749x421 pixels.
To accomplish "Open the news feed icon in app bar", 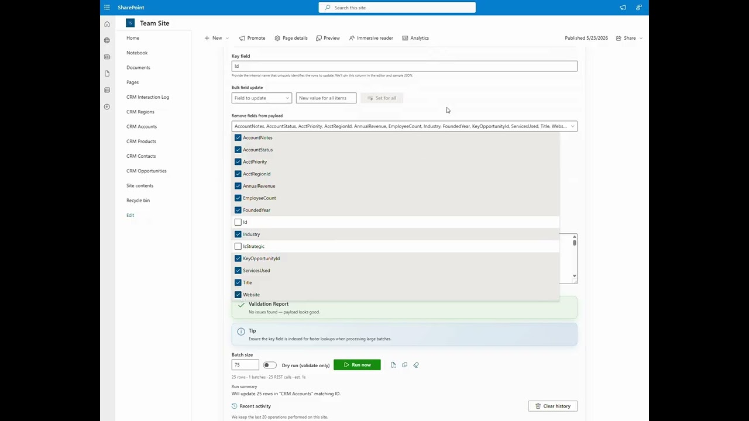I will [x=106, y=57].
